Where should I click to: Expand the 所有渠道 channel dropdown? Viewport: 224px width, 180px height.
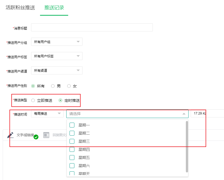pyautogui.click(x=57, y=70)
